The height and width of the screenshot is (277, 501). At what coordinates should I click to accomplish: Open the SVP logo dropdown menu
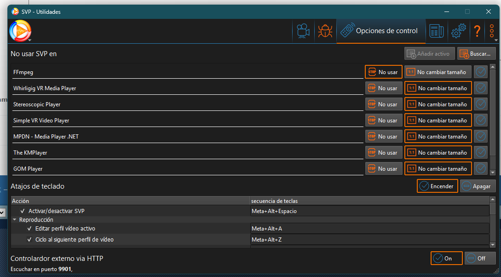(x=21, y=32)
